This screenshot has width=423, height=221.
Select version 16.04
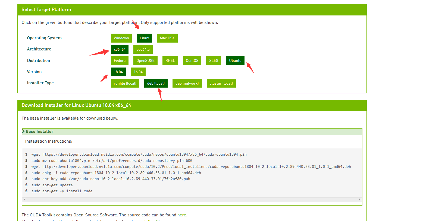click(x=138, y=72)
